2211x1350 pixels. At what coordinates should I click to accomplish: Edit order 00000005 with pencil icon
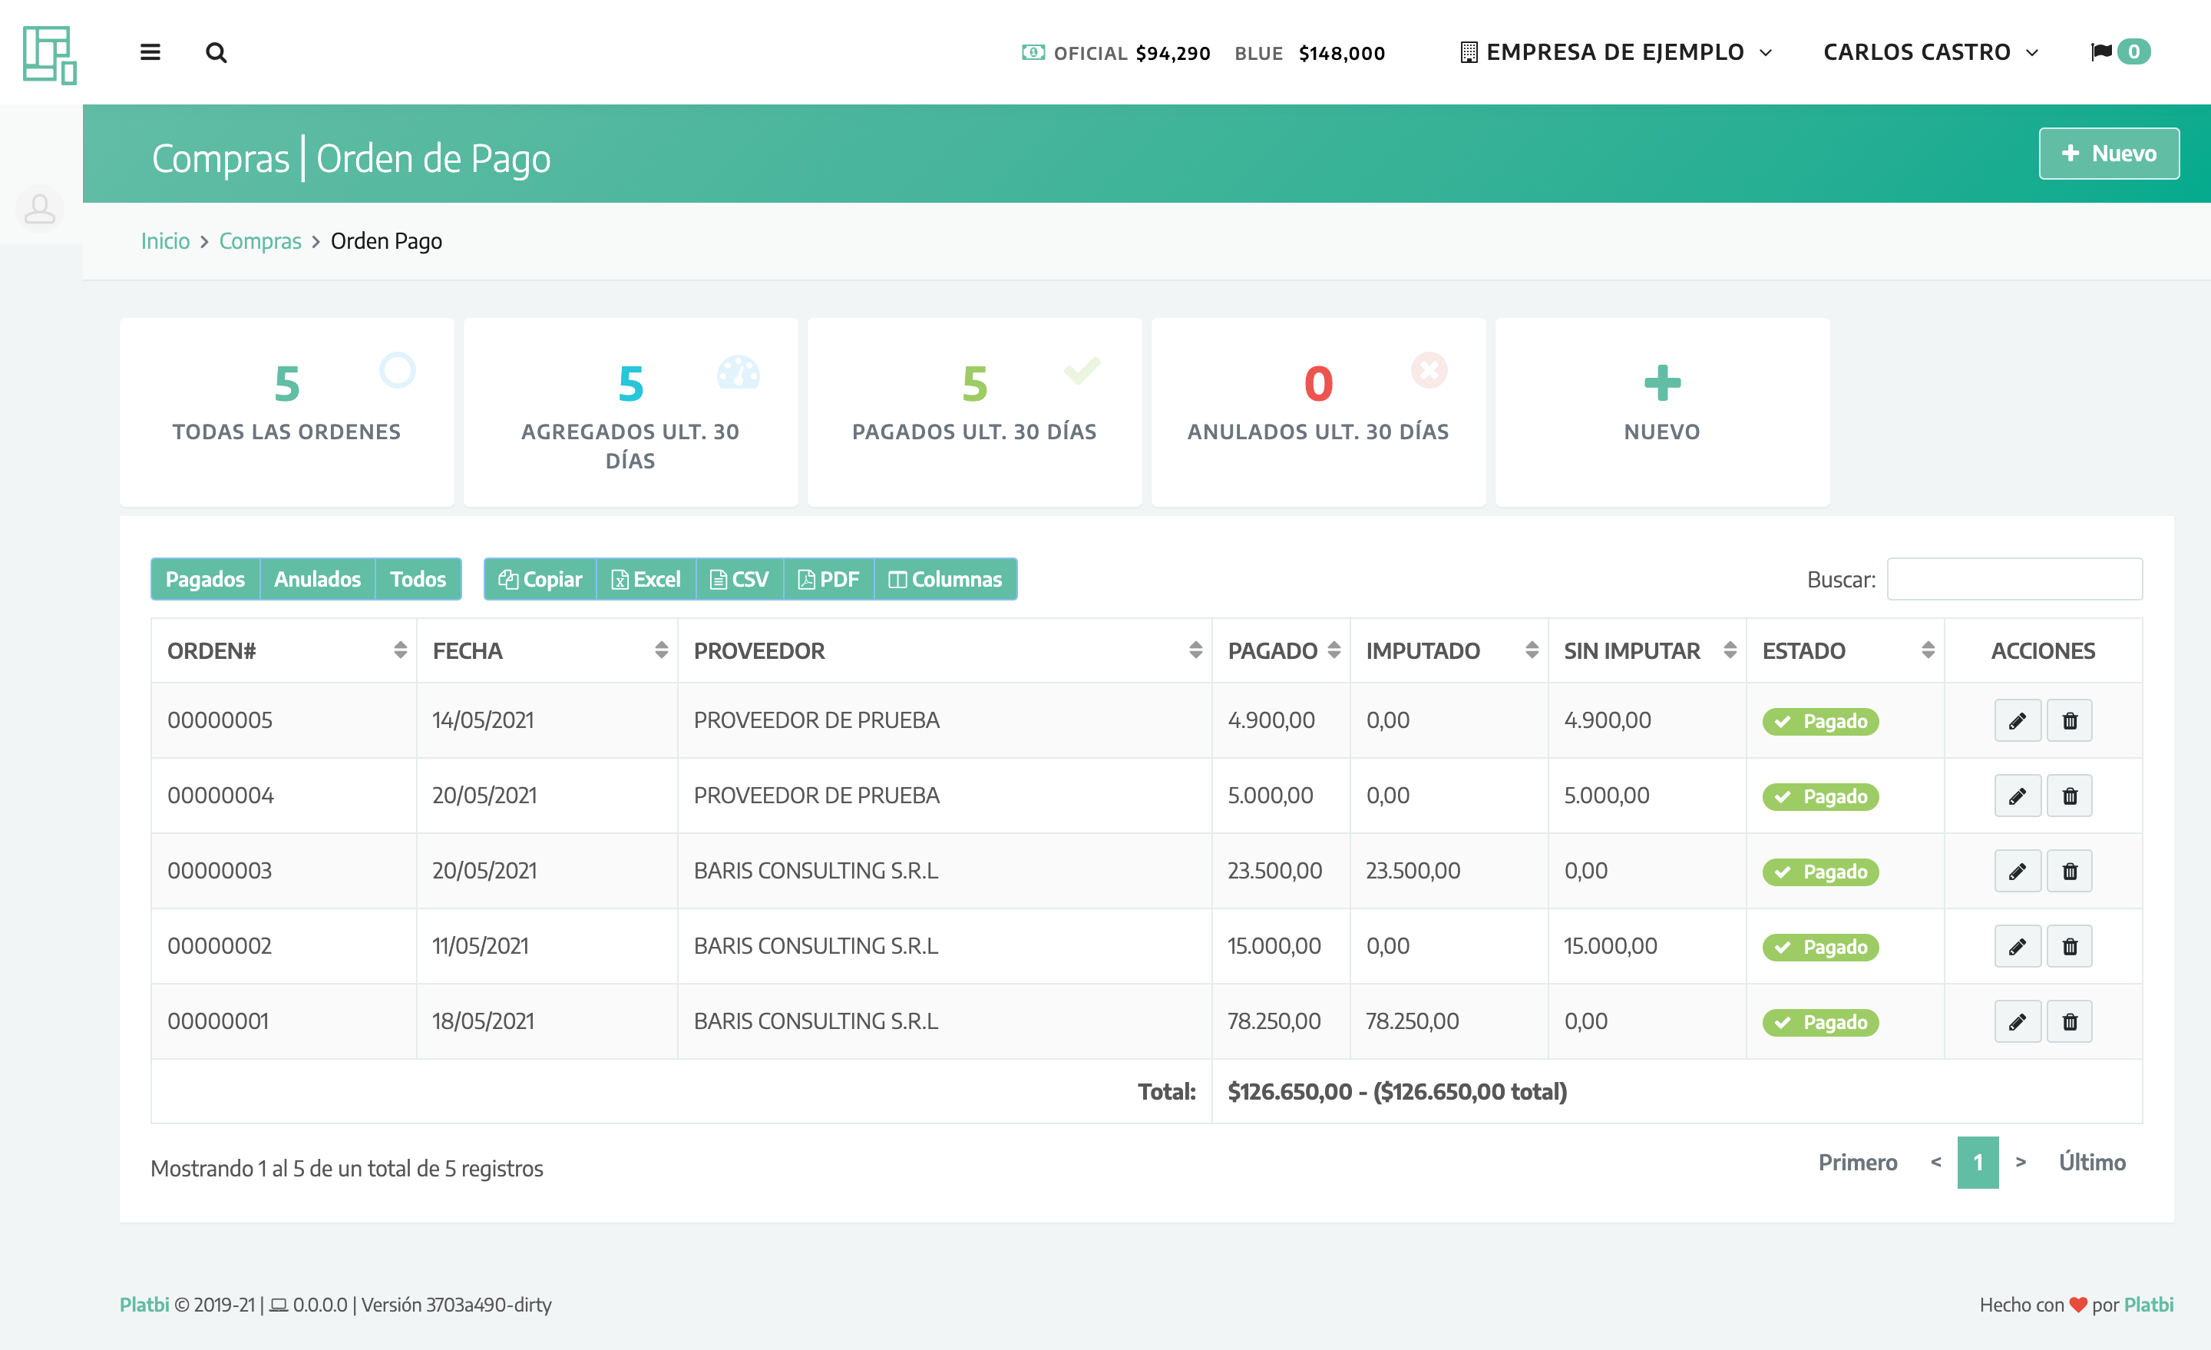2018,721
